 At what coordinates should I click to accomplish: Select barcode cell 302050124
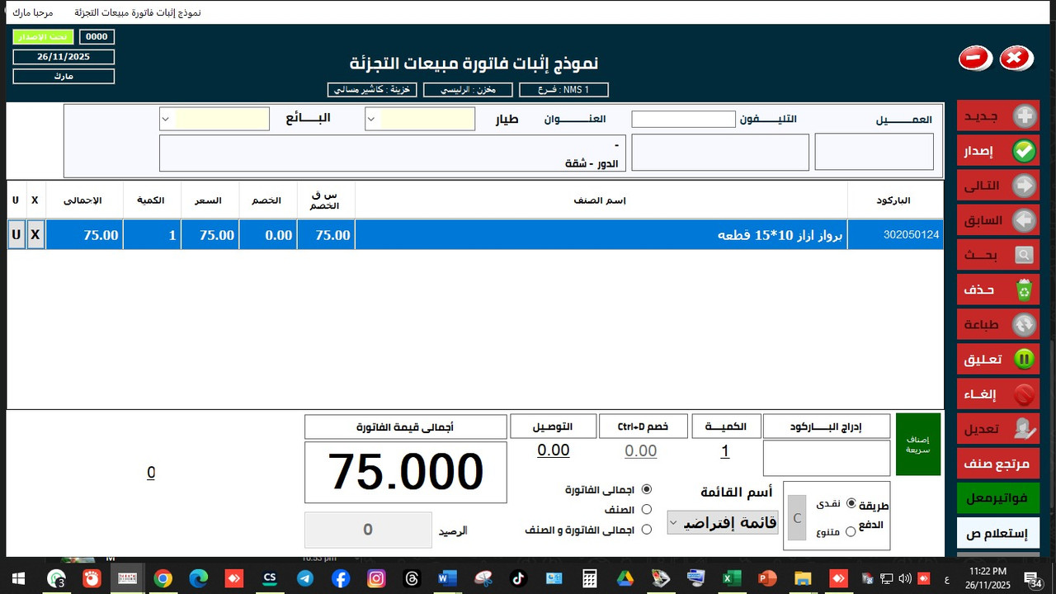(896, 235)
